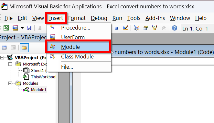
Task: Select Module in the Insert menu
Action: [78, 47]
